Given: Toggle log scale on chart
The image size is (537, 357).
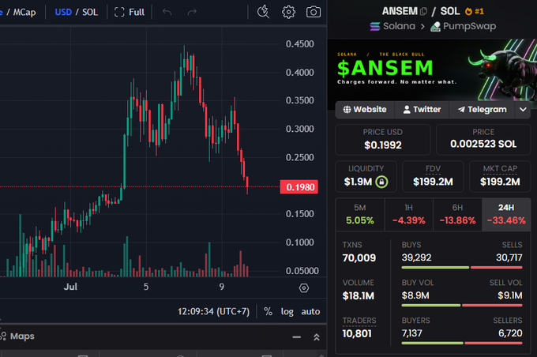Looking at the screenshot, I should 287,311.
